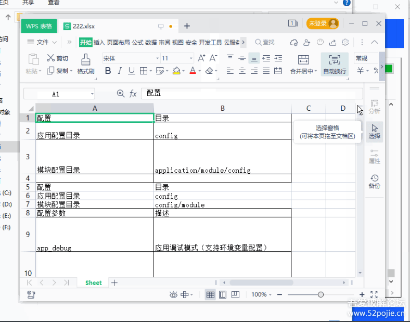The height and width of the screenshot is (322, 410).
Task: Select the 开始 ribbon tab
Action: [86, 42]
